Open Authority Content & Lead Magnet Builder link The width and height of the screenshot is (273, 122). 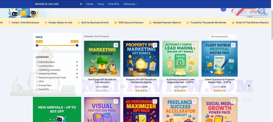180,81
